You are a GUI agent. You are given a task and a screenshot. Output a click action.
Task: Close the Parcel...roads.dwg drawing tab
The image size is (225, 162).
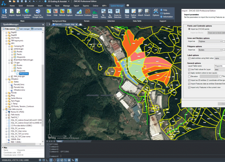click(77, 25)
